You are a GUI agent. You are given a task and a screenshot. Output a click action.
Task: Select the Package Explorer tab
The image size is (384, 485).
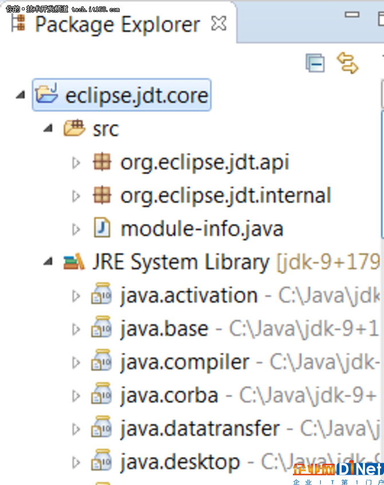pyautogui.click(x=117, y=25)
